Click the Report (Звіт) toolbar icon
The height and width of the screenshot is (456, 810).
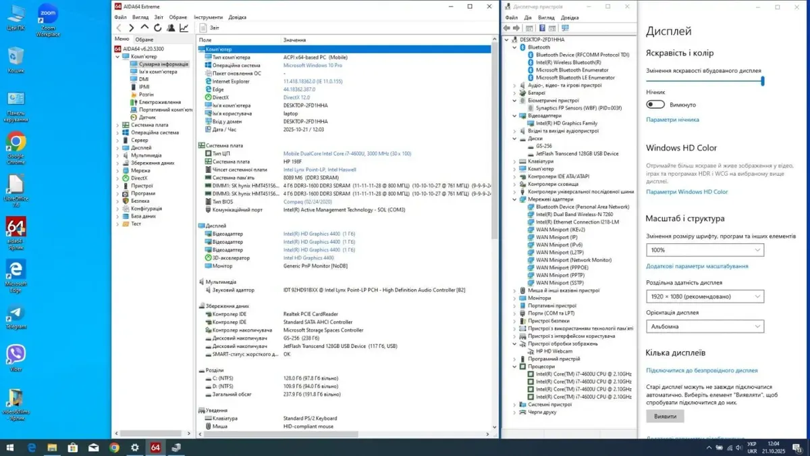[x=205, y=28]
